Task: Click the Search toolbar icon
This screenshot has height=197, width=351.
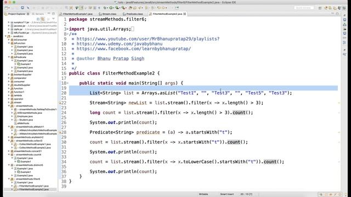Action: click(139, 8)
